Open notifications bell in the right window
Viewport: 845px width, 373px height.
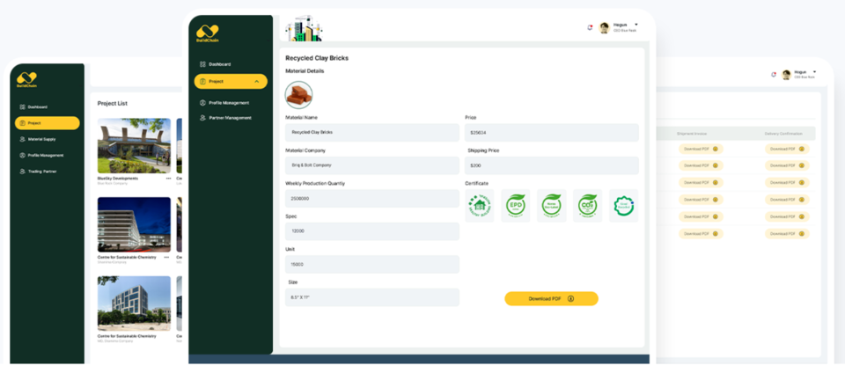(774, 75)
